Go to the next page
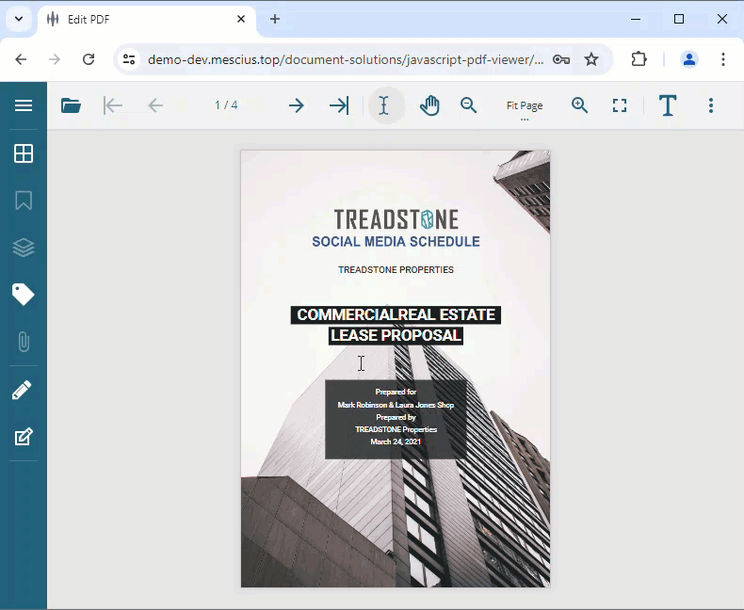 pyautogui.click(x=297, y=105)
